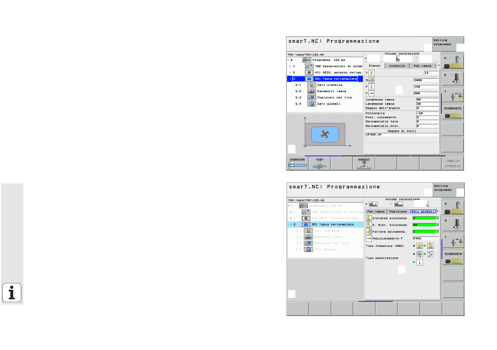The width and height of the screenshot is (497, 350).
Task: Click milling cutter in pocket preview graphic
Action: 325,134
